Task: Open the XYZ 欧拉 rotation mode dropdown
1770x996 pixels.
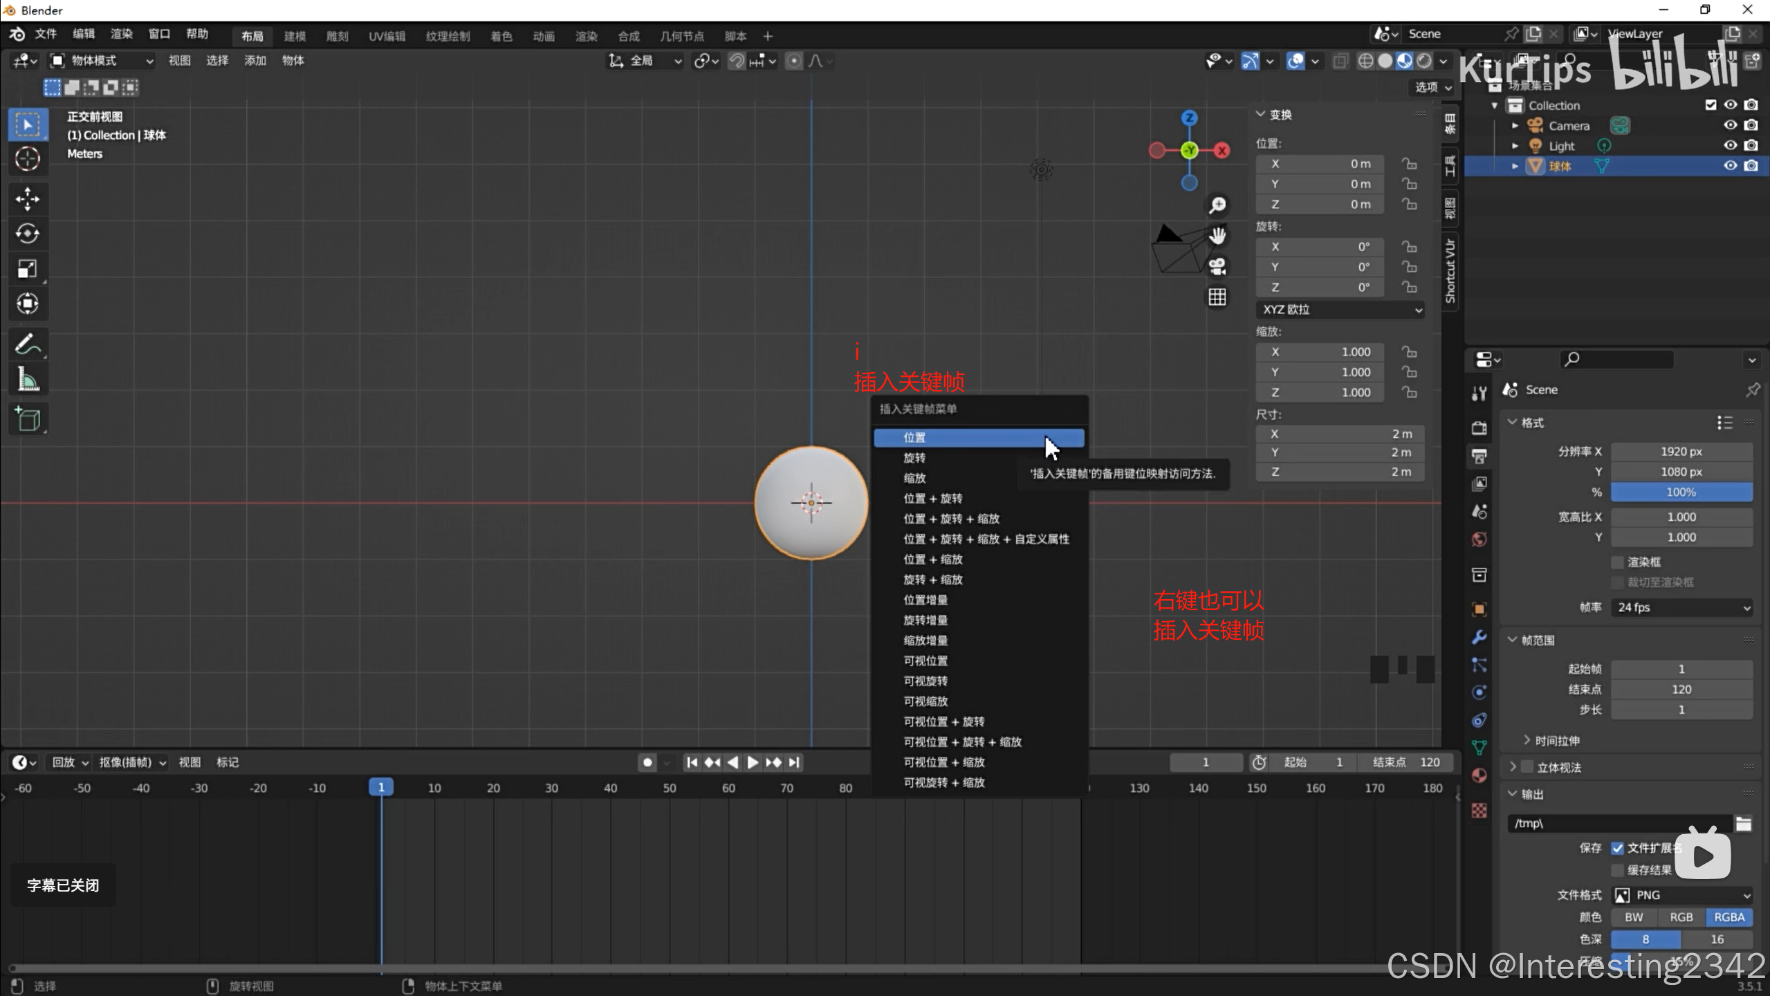Action: [x=1340, y=309]
